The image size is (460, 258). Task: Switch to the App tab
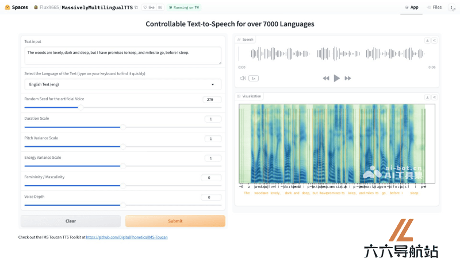(x=411, y=7)
